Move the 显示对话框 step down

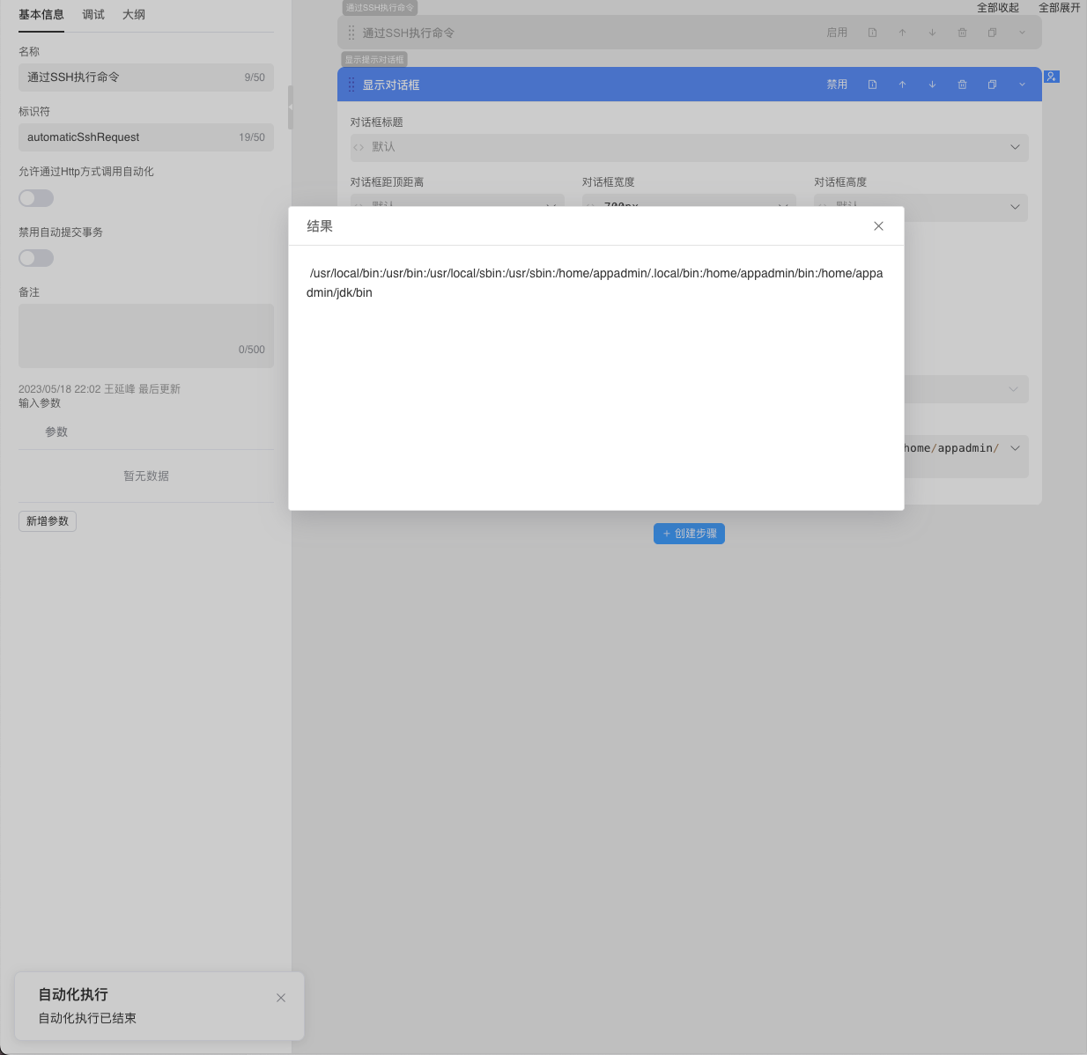932,85
